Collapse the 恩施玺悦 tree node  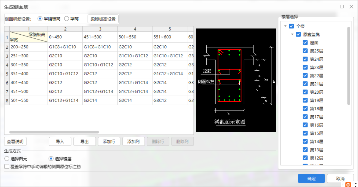(292, 35)
